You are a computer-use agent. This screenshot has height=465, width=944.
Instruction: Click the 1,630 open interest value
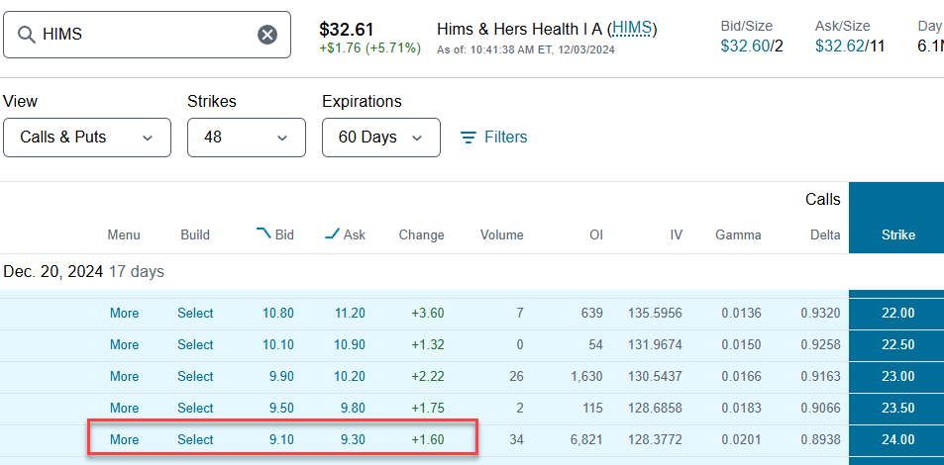coord(587,377)
